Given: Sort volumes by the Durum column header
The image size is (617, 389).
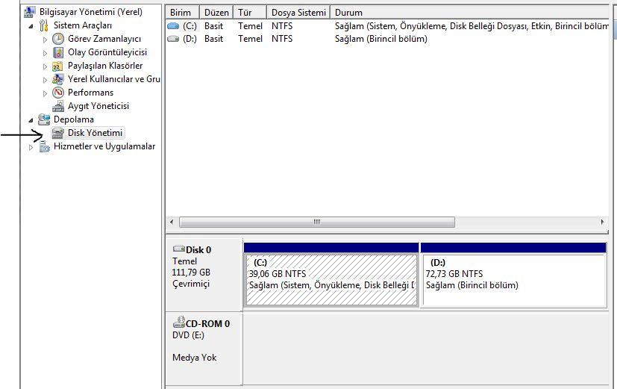Looking at the screenshot, I should click(469, 13).
